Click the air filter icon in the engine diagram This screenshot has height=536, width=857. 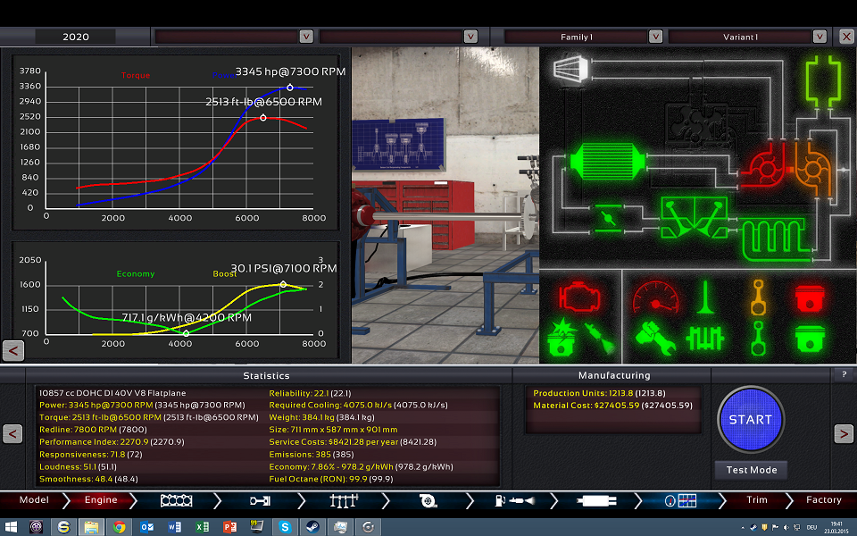[570, 69]
